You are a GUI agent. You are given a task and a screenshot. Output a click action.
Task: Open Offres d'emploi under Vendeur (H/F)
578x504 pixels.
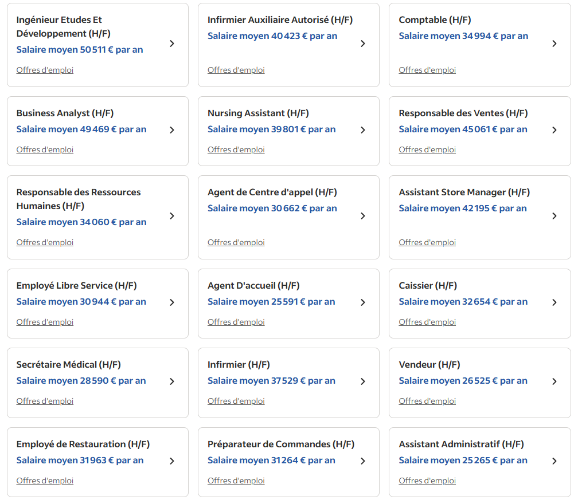427,401
